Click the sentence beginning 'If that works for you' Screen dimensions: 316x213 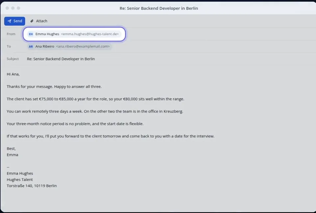(111, 136)
